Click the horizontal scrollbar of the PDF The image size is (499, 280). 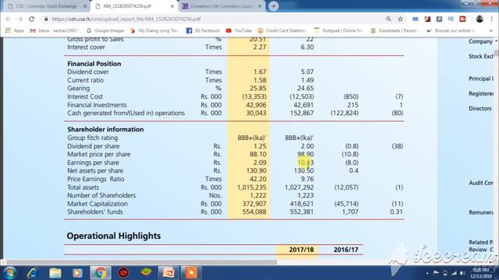tap(141, 262)
